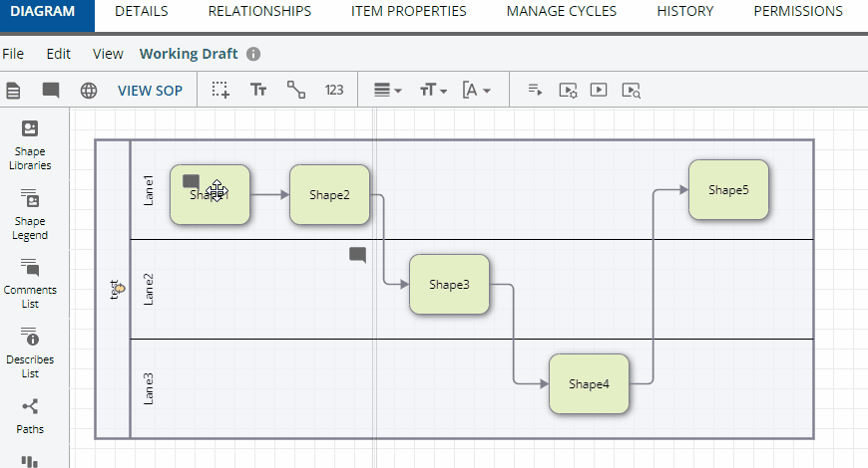Select the Shape3 box in diagram

click(x=449, y=285)
